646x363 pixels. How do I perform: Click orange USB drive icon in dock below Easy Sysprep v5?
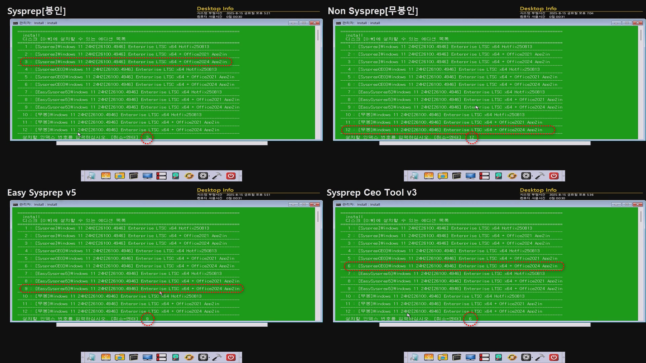click(x=106, y=357)
